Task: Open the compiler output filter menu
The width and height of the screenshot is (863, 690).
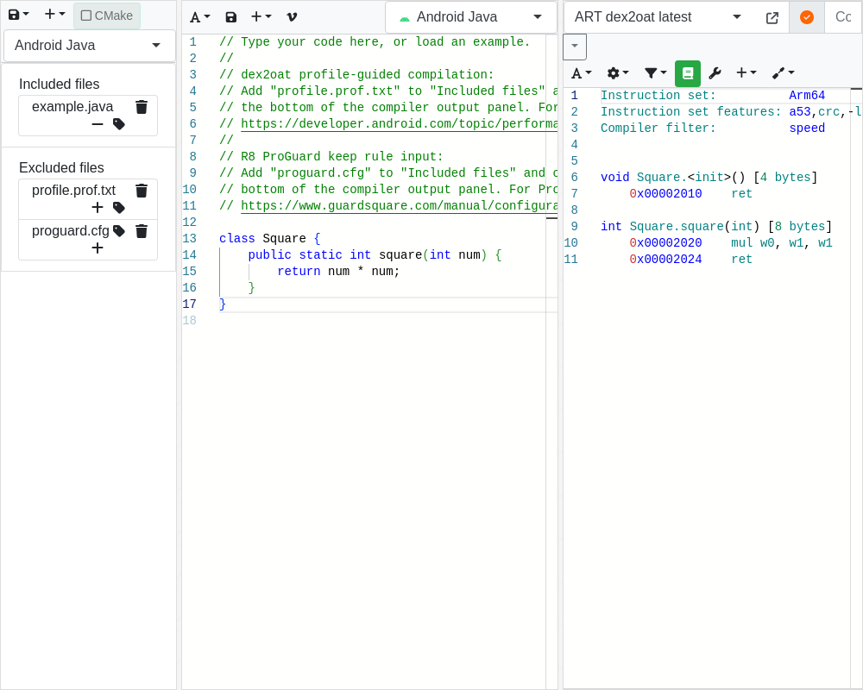Action: (x=655, y=73)
